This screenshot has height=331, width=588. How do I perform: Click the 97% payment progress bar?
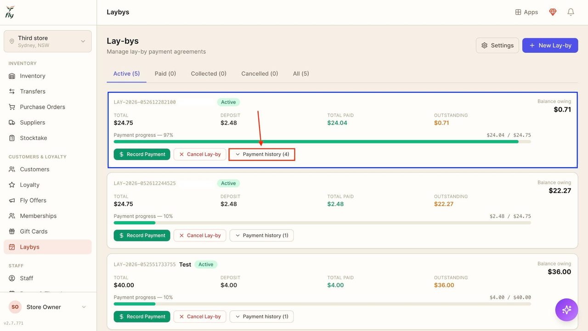(x=322, y=142)
